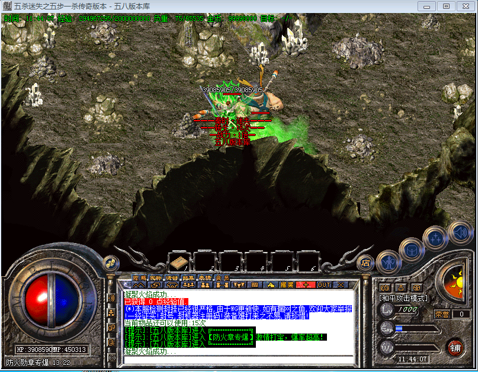Open the 宠物 tab
The image size is (478, 372).
pyautogui.click(x=156, y=277)
